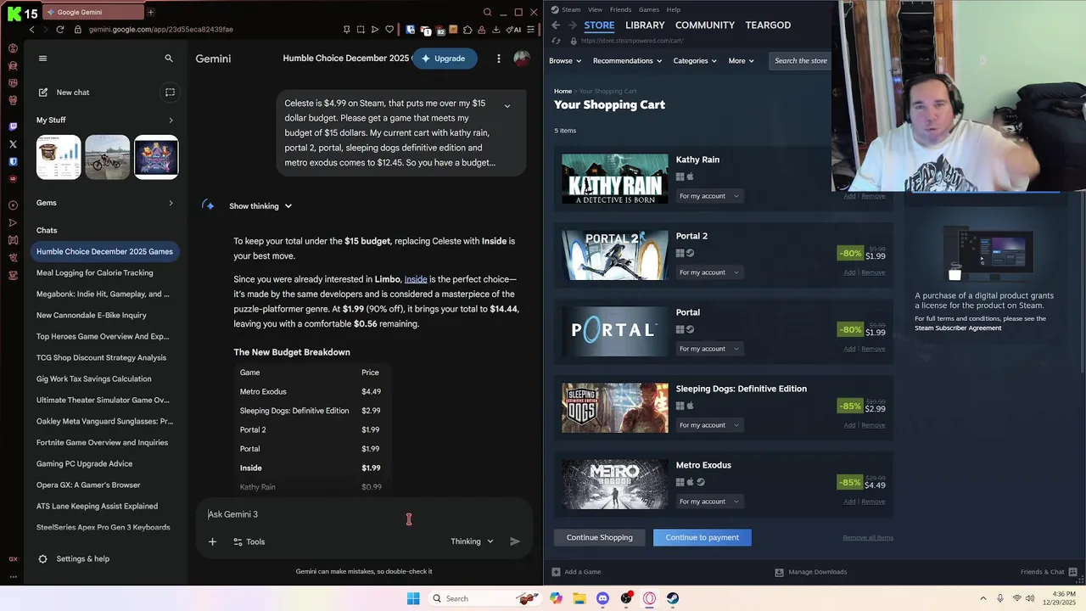Open Friends menu in Steam
Screen dimensions: 1086x611
coord(620,10)
